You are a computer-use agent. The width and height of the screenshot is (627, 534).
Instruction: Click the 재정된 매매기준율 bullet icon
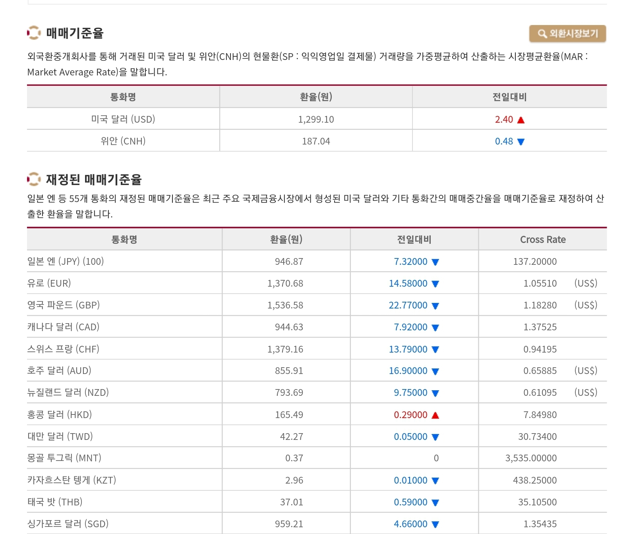34,179
